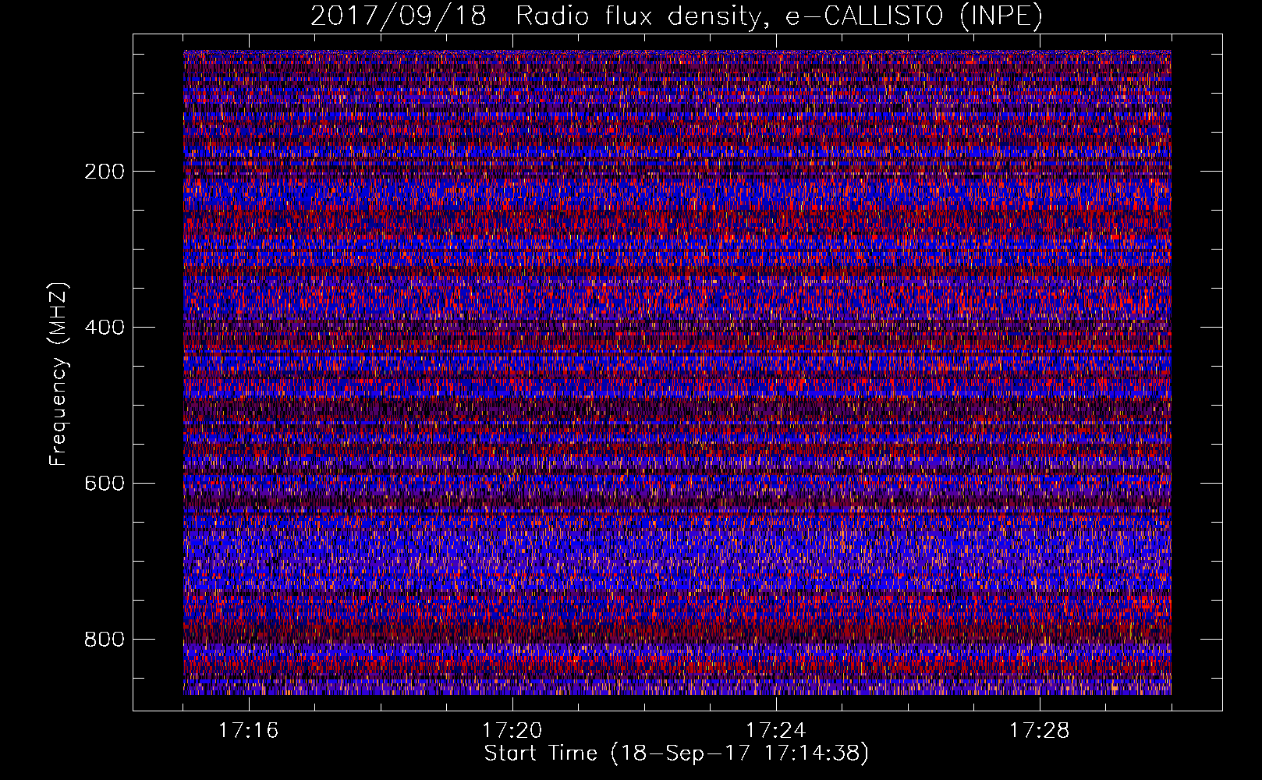
Task: Click the 200 frequency tick label
Action: point(105,172)
